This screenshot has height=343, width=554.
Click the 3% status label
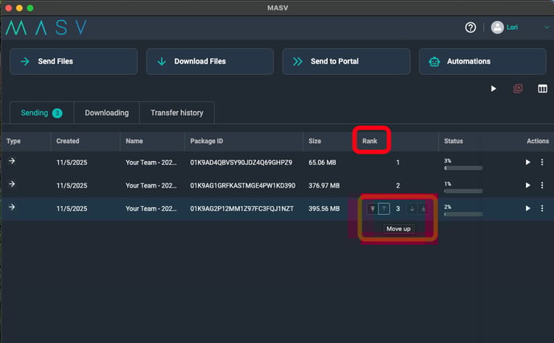448,161
